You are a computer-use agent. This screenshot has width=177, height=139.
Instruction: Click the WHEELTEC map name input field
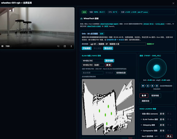pos(92,61)
